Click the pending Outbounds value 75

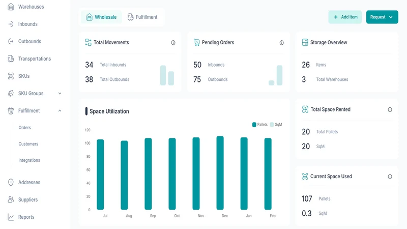[197, 79]
